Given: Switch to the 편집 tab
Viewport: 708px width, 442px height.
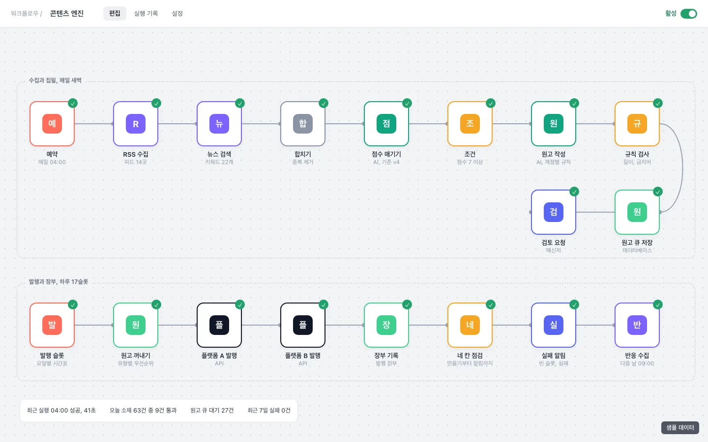Looking at the screenshot, I should click(115, 13).
